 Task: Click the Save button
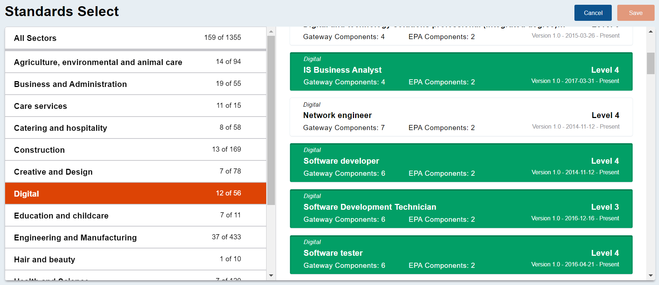[636, 13]
